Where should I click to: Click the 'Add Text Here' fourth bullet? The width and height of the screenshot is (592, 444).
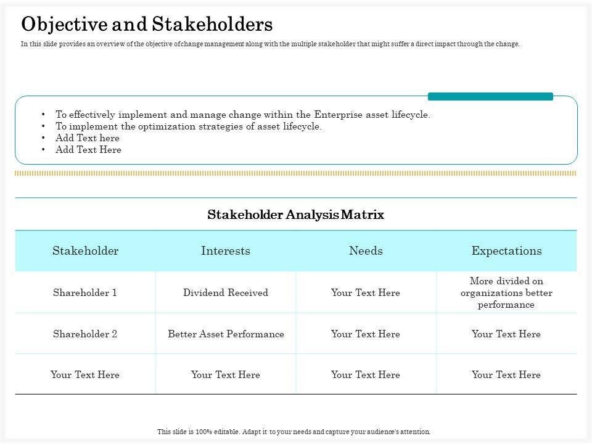[x=88, y=150]
